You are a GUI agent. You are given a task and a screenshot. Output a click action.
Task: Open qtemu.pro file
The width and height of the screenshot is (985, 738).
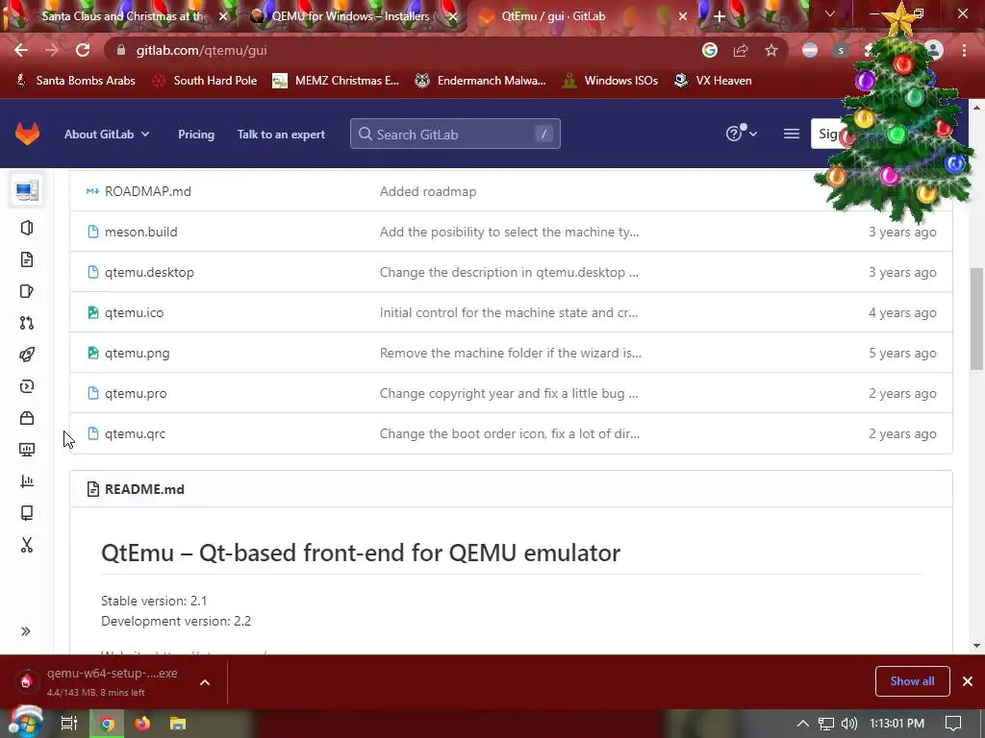(136, 393)
